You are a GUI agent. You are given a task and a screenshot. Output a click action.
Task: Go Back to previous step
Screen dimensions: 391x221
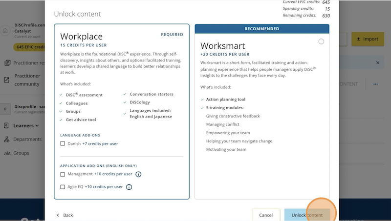coord(65,215)
